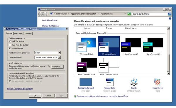The height and width of the screenshot is (108, 176).
Task: Expand the arrow after Control Panel breadcrumb
Action: tap(69, 14)
